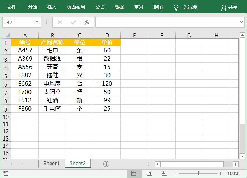Screen dimensions: 247x178
Task: Expand the formula bar chevron
Action: 241,22
